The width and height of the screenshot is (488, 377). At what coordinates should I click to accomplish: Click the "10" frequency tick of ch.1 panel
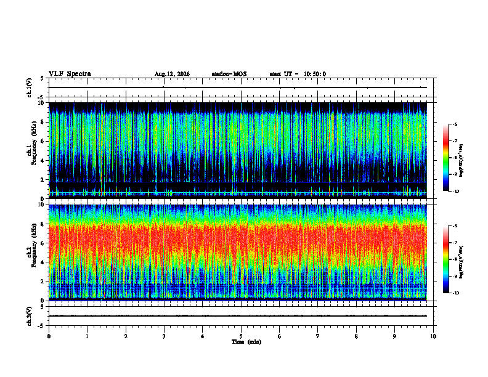[43, 103]
